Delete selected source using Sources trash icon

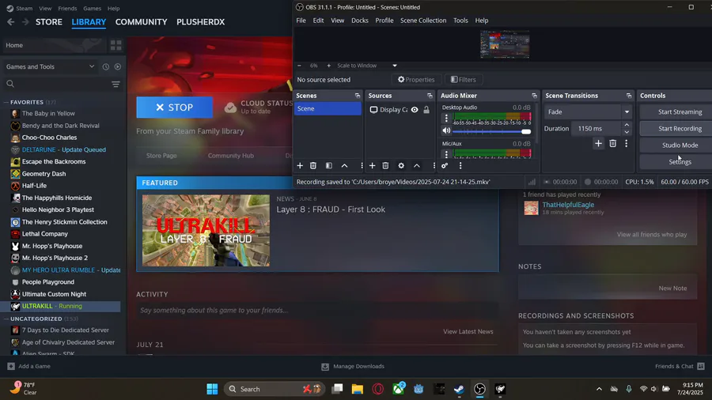(x=385, y=165)
